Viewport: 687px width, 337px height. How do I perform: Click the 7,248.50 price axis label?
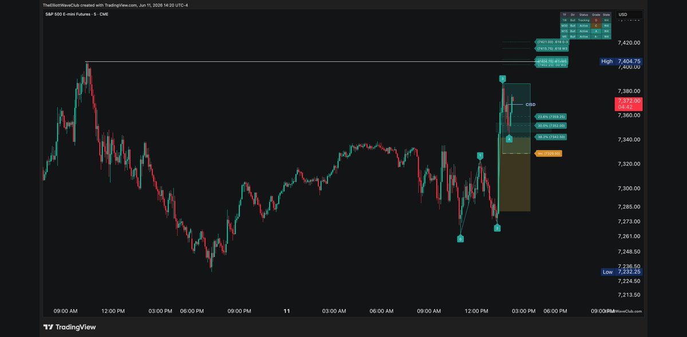click(x=629, y=251)
